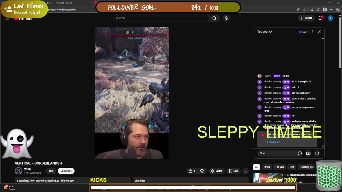Subscribe to the X33N channel

point(66,171)
